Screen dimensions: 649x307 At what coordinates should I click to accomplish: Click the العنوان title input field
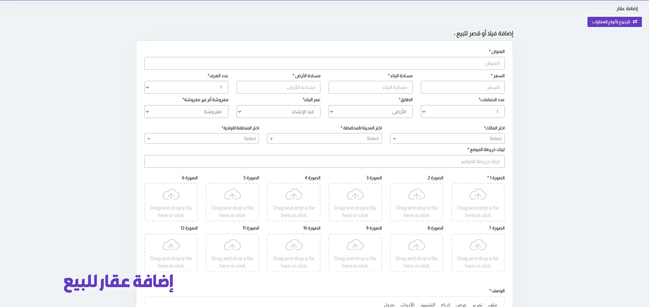click(324, 63)
